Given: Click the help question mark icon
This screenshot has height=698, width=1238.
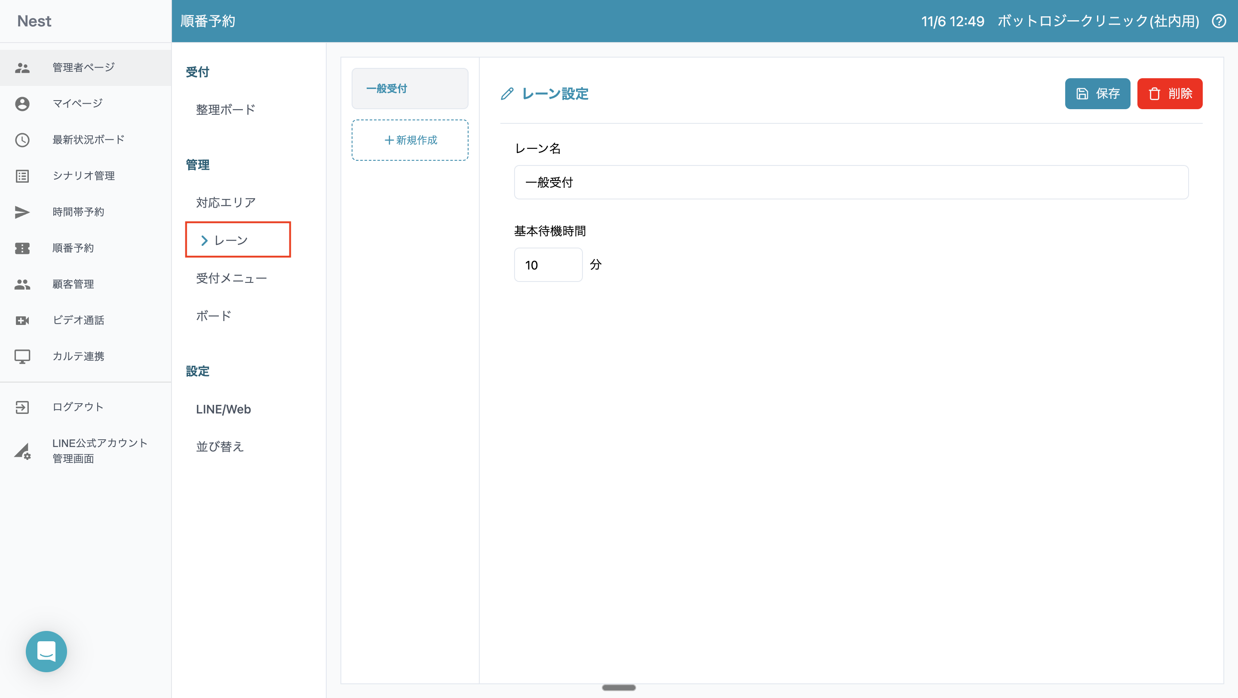Looking at the screenshot, I should tap(1219, 21).
